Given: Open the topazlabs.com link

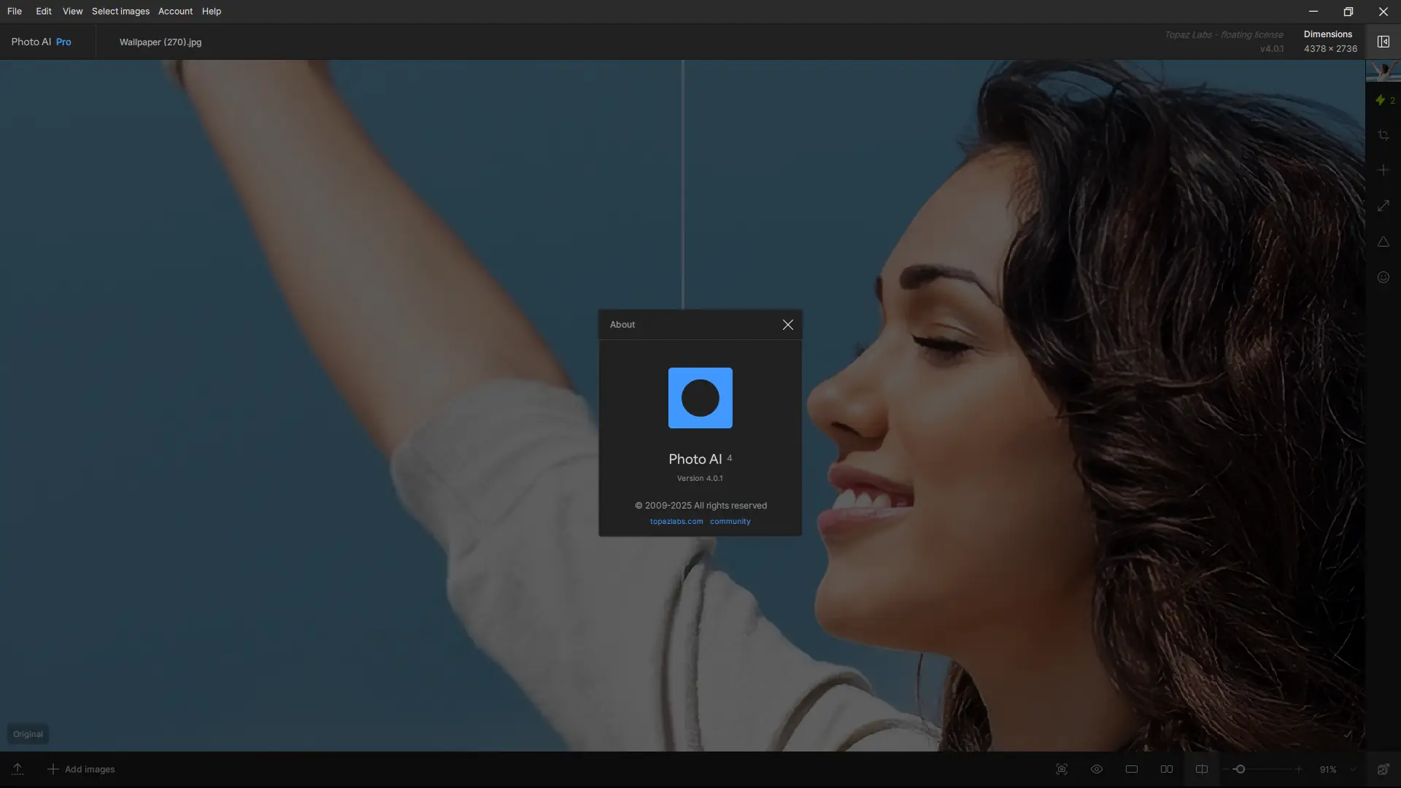Looking at the screenshot, I should [x=676, y=522].
